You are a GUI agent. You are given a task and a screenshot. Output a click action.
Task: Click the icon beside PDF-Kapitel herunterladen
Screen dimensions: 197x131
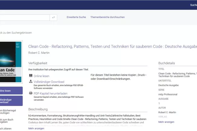tap(31, 93)
